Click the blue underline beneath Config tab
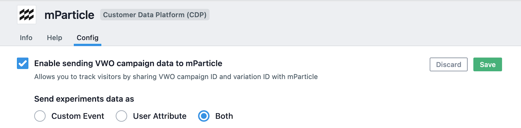This screenshot has width=521, height=128. (x=88, y=45)
